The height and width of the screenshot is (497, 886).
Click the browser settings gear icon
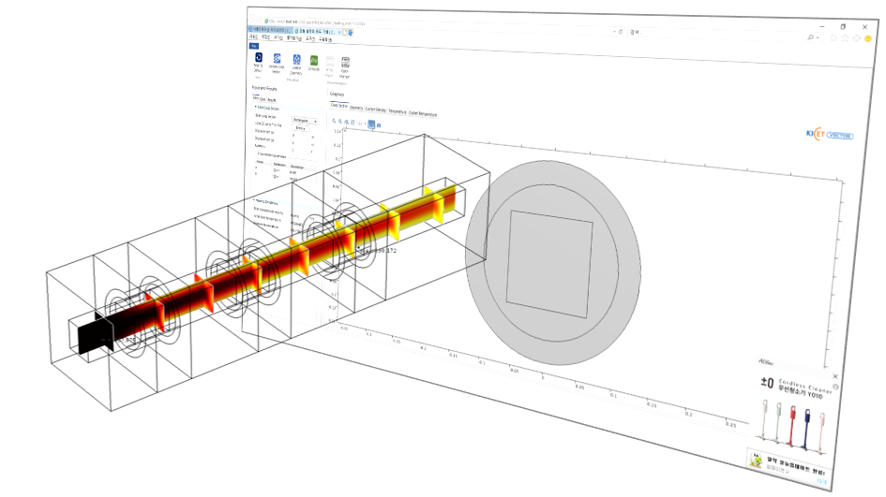pos(856,38)
